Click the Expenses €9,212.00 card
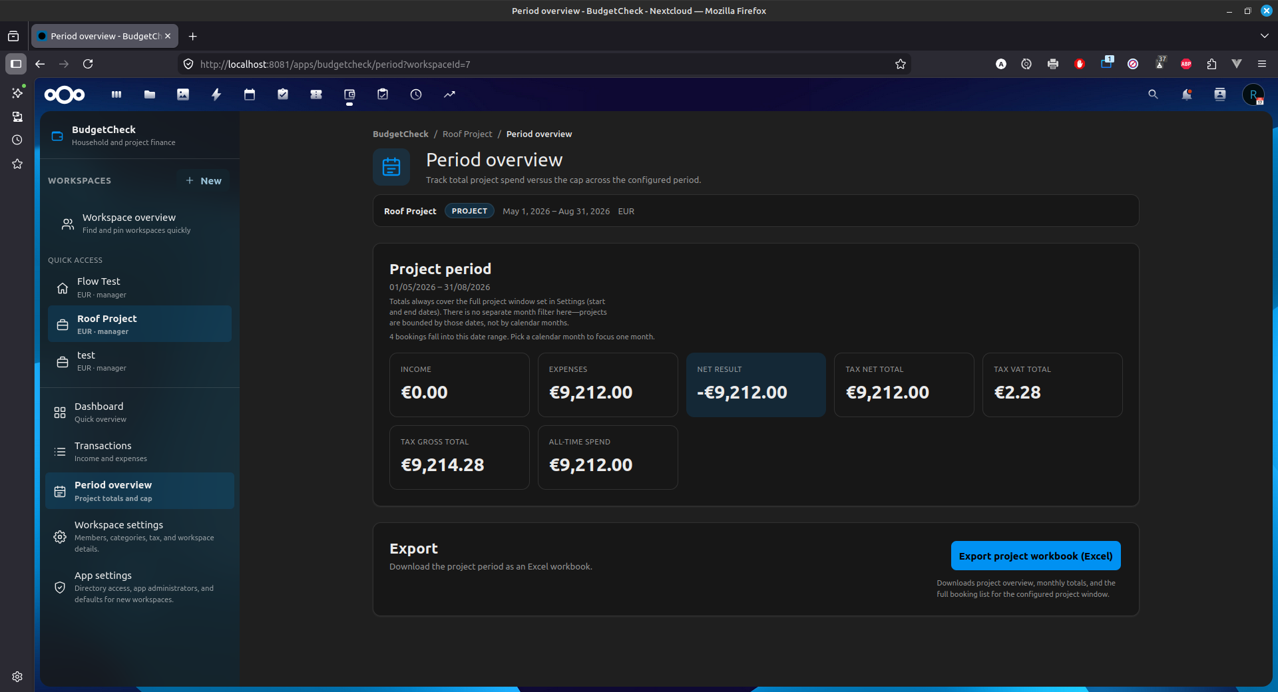The height and width of the screenshot is (692, 1278). pos(608,385)
